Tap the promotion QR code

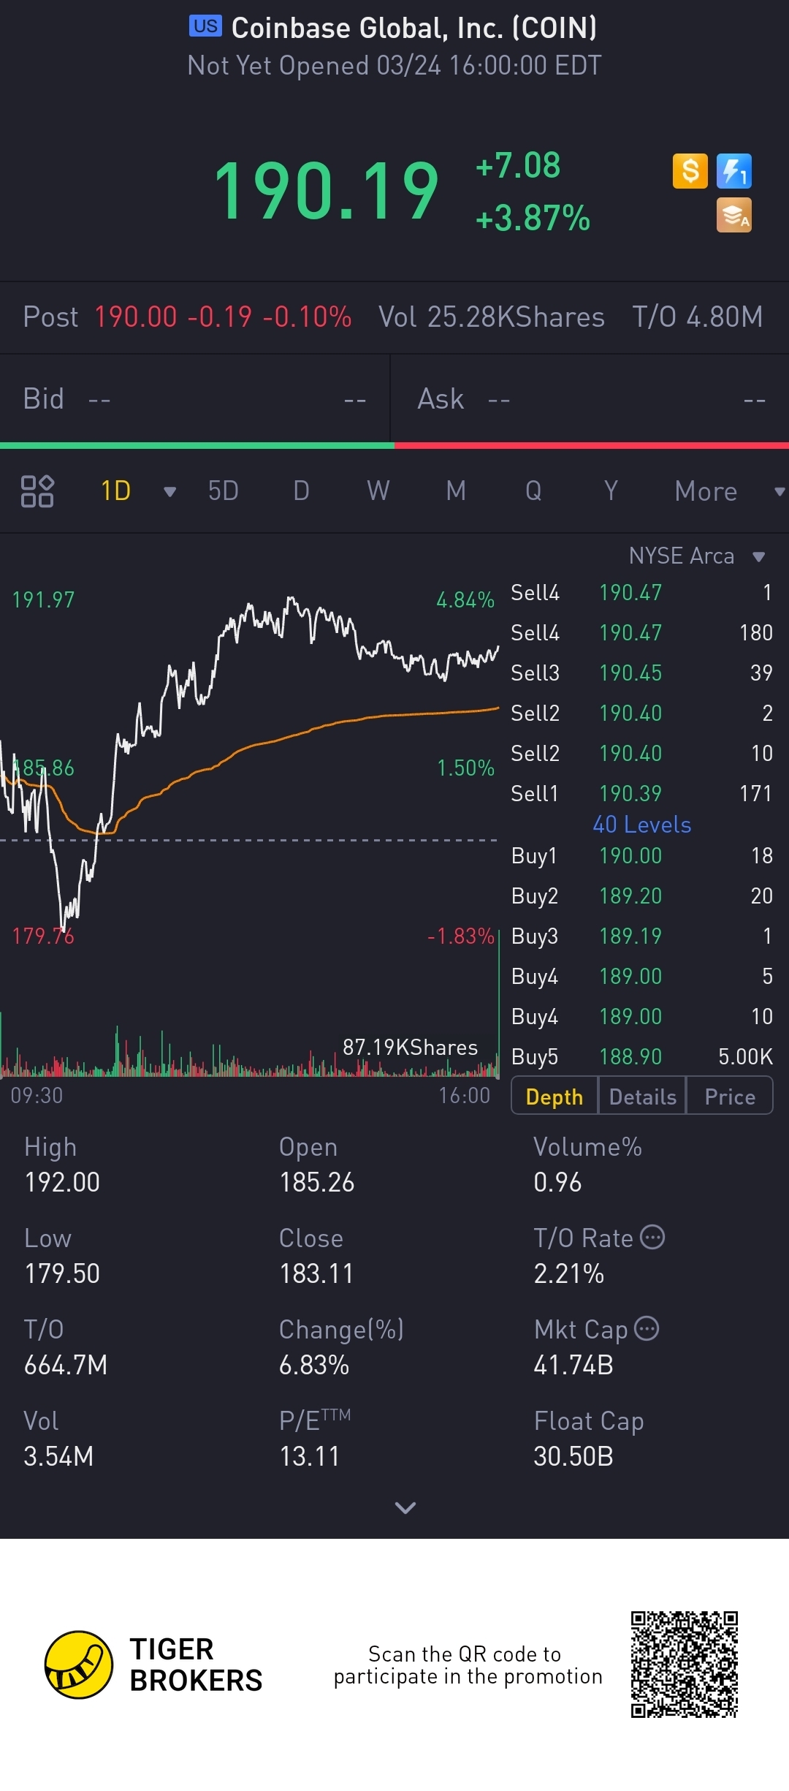pos(685,1665)
